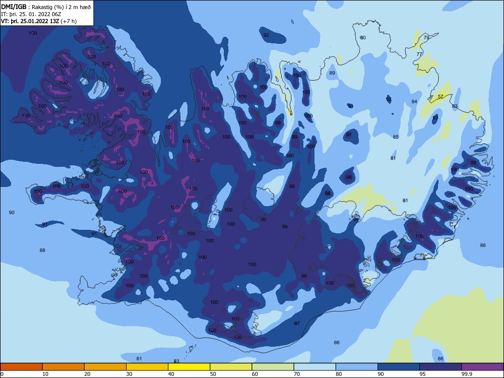
Task: Click the '99.9' tick label on the legend
Action: click(466, 374)
